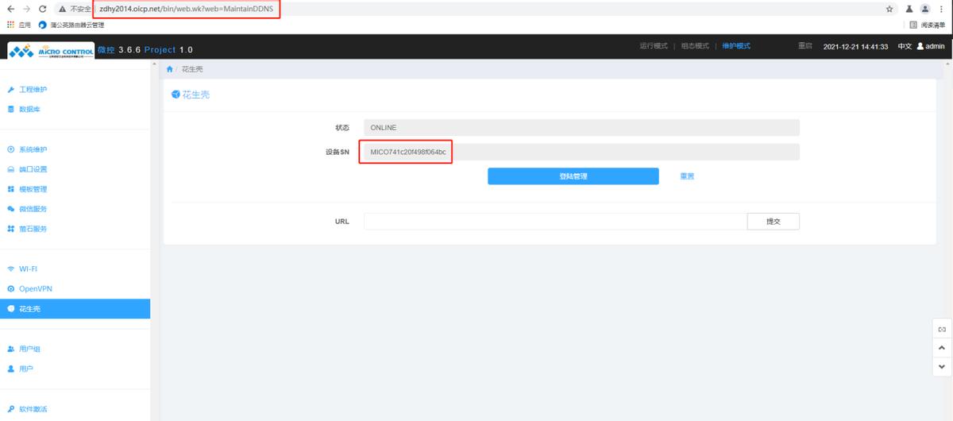The height and width of the screenshot is (421, 953).
Task: Focus the URL input field
Action: pos(555,222)
